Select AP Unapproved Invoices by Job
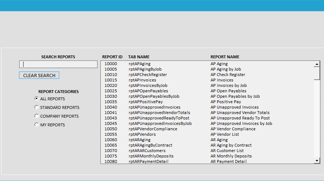 pos(241,123)
